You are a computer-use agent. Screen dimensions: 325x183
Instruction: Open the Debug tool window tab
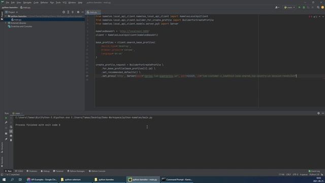tap(45, 171)
